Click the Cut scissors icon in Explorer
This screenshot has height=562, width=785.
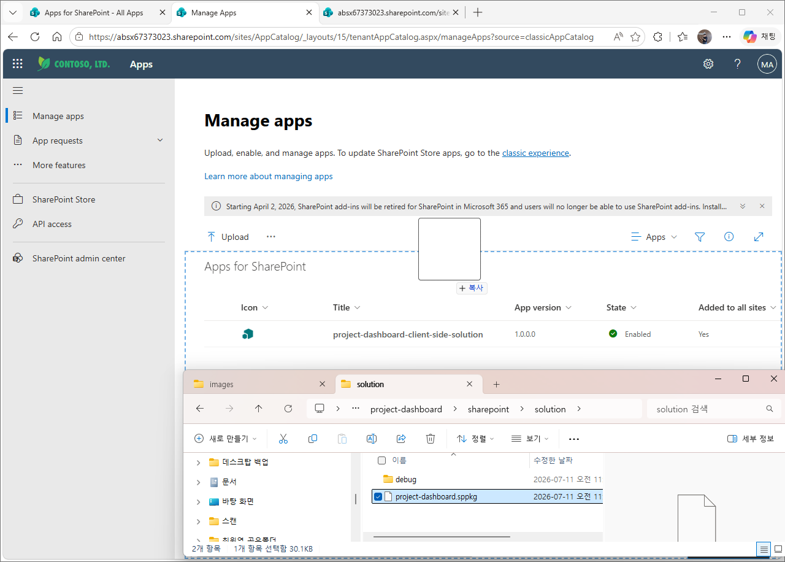pyautogui.click(x=283, y=439)
